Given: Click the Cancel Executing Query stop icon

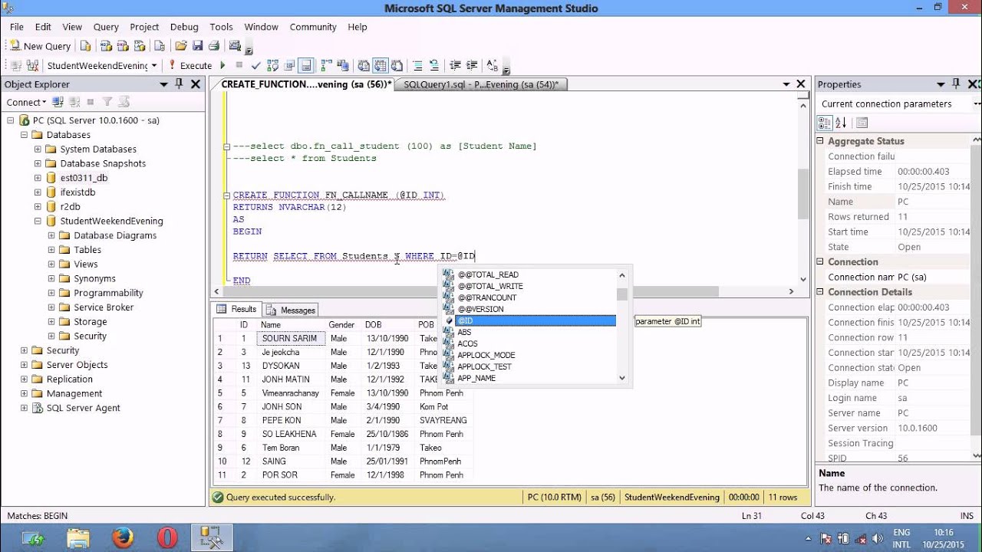Looking at the screenshot, I should (239, 66).
